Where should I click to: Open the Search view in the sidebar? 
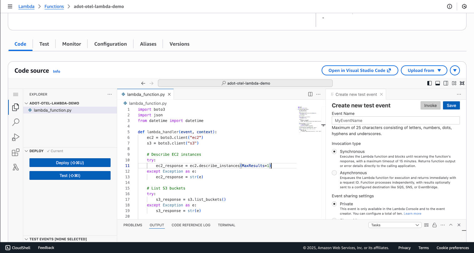15,122
